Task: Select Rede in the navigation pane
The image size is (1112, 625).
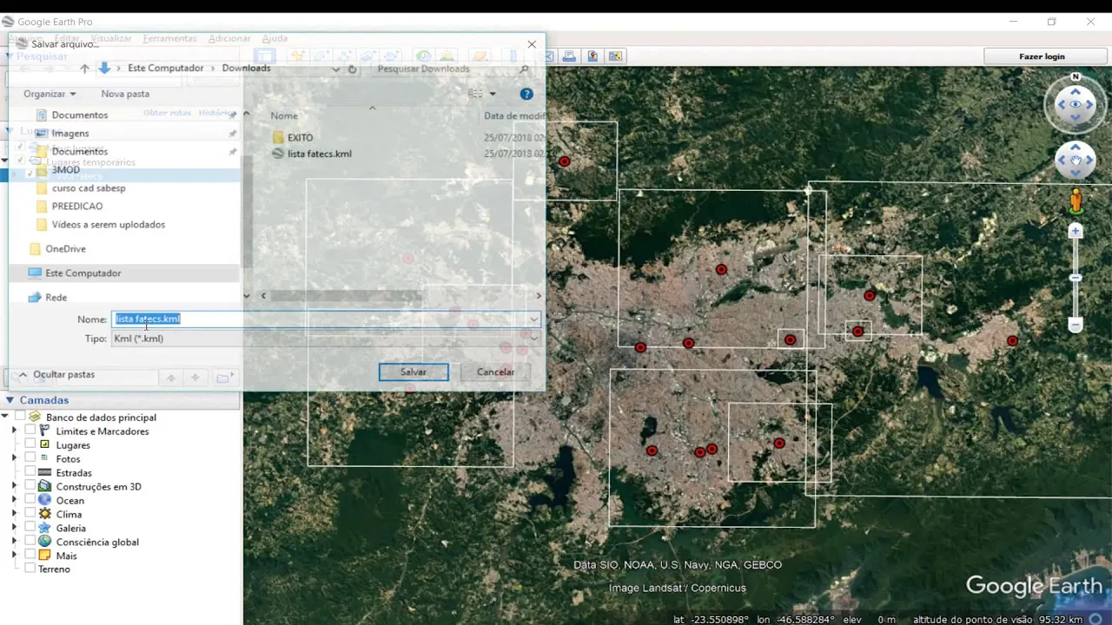Action: [56, 298]
